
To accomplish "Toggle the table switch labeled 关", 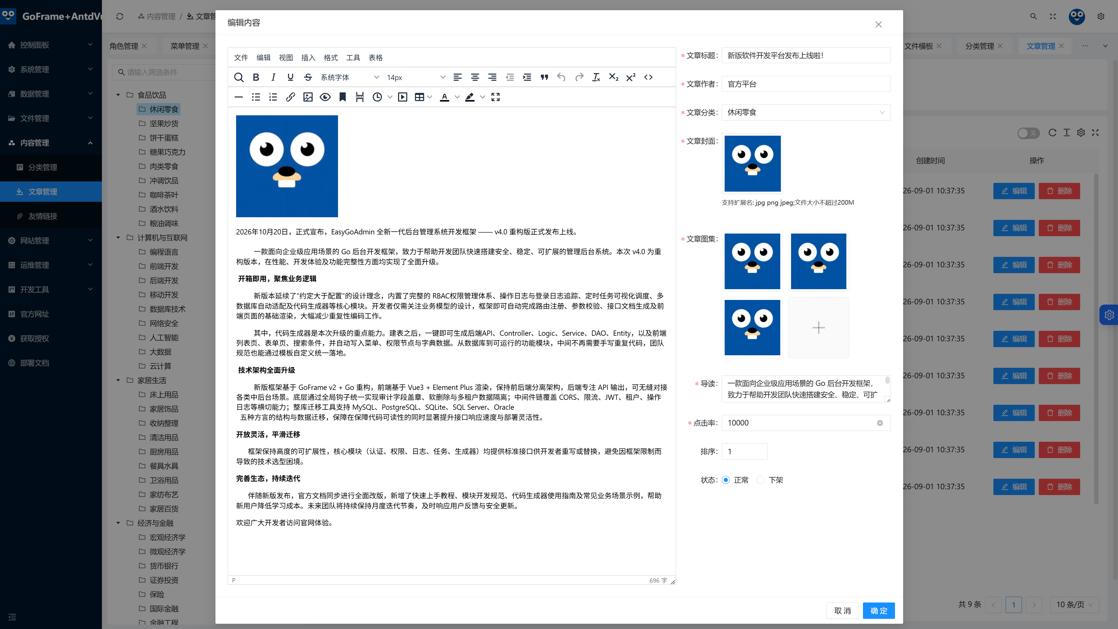I will (1028, 133).
